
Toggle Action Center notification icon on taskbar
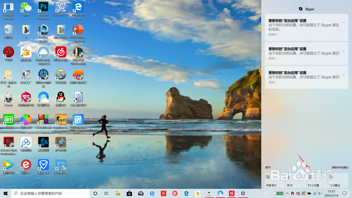coord(344,193)
